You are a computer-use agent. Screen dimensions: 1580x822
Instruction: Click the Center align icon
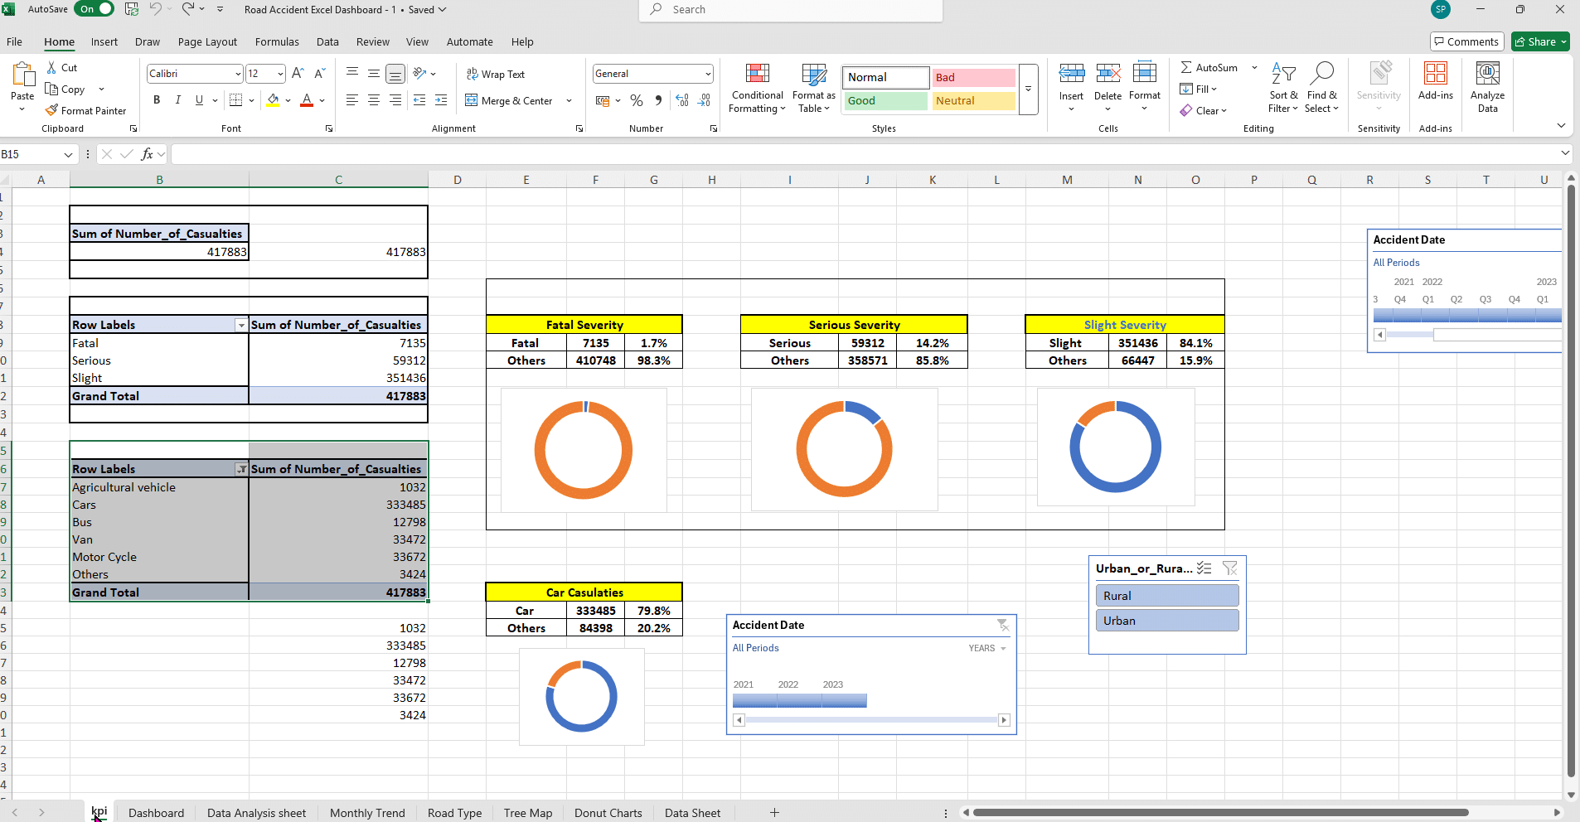[374, 100]
